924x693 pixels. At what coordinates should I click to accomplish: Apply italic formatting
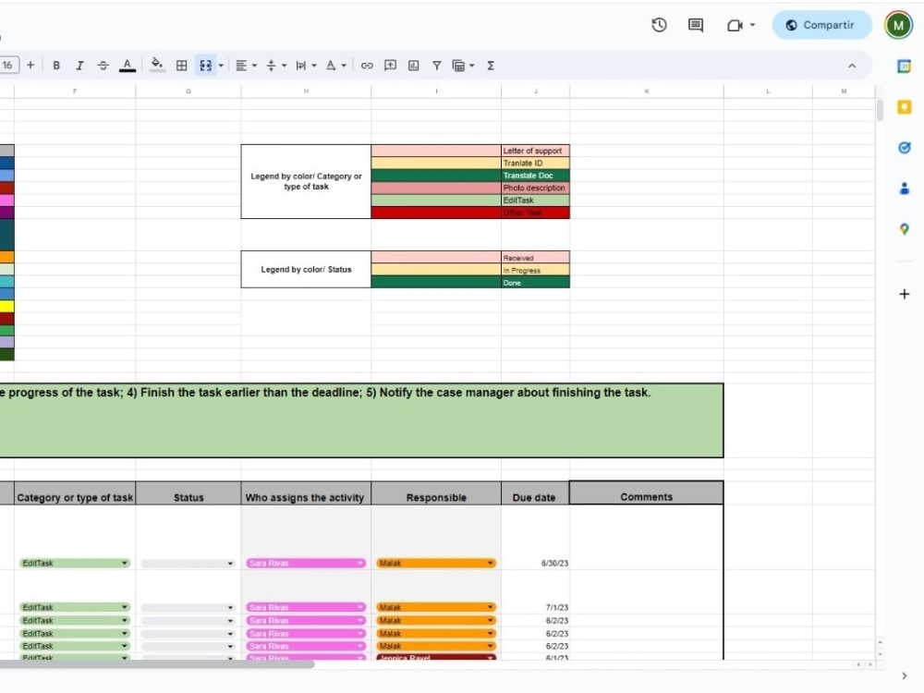79,65
